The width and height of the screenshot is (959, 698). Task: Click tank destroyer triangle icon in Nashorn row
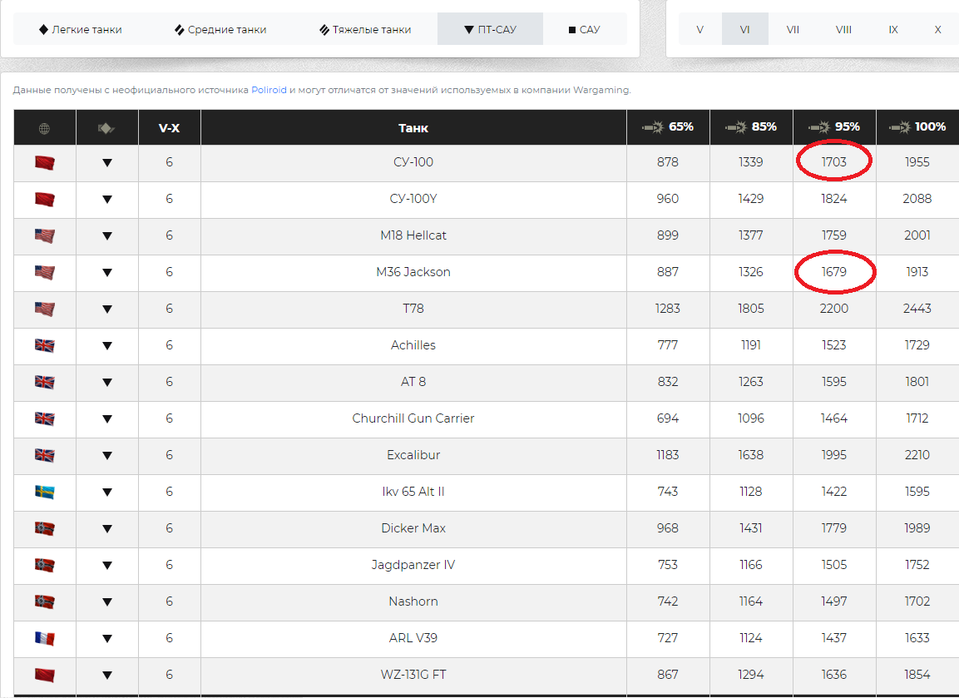pyautogui.click(x=107, y=602)
